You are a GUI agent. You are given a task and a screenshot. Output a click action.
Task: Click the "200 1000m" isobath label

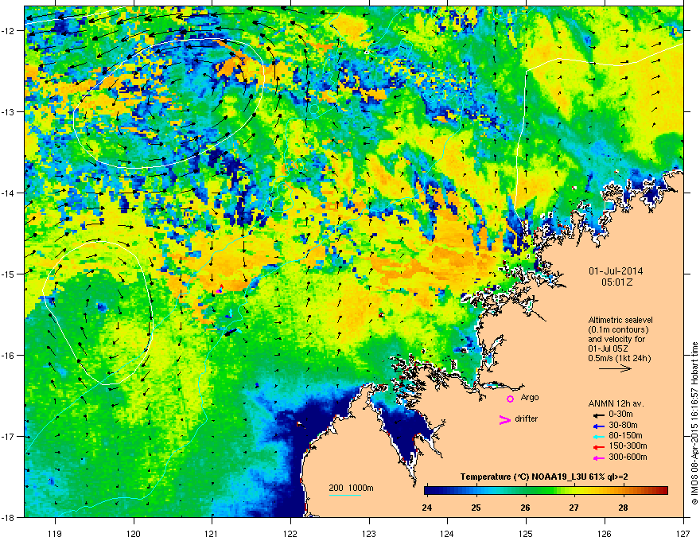tap(351, 488)
